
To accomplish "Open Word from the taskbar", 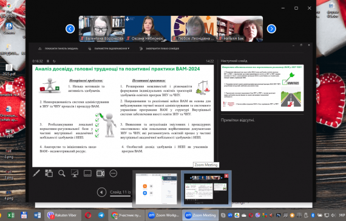I will [x=37, y=215].
